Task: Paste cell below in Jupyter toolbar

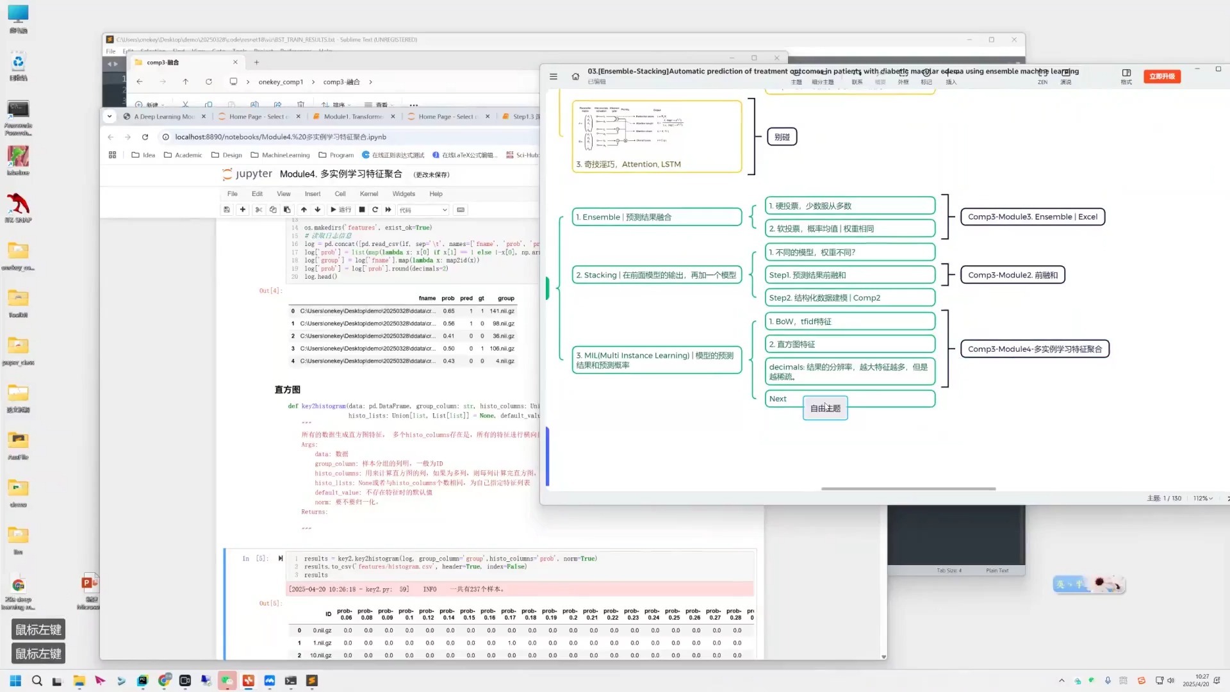Action: click(287, 210)
